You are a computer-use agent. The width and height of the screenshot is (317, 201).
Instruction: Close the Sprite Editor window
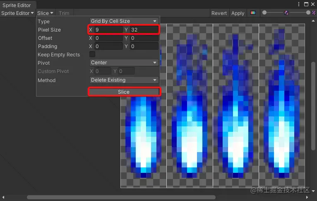[x=313, y=4]
